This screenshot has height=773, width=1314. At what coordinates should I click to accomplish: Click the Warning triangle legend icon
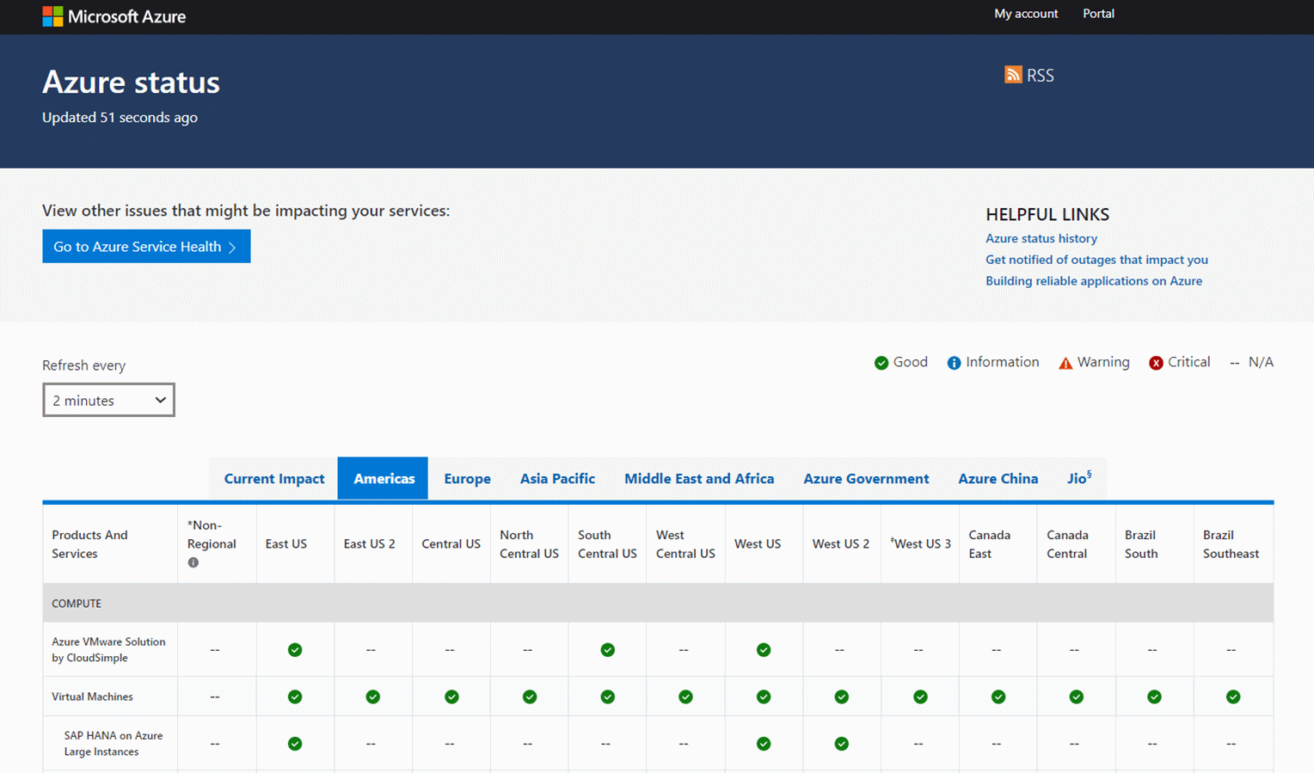1066,362
